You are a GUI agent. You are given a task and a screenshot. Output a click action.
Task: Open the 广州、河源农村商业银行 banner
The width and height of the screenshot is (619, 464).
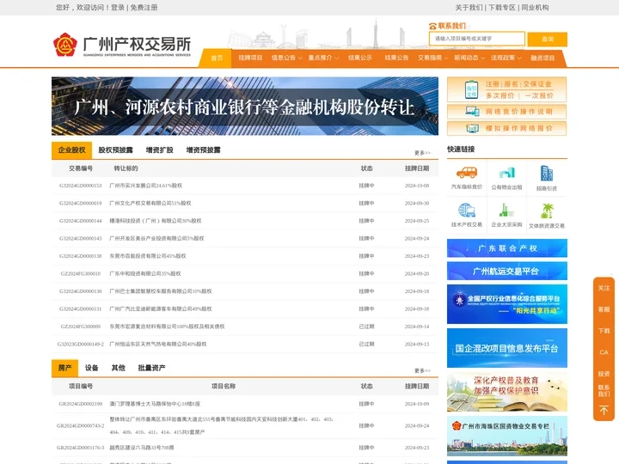(x=245, y=107)
